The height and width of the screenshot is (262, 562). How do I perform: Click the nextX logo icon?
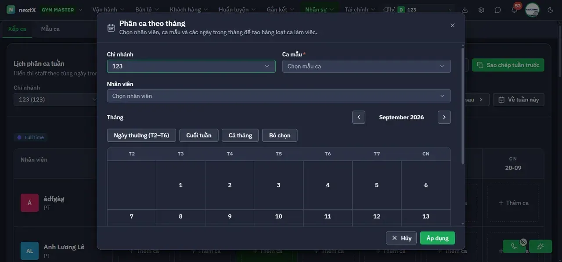click(x=11, y=10)
